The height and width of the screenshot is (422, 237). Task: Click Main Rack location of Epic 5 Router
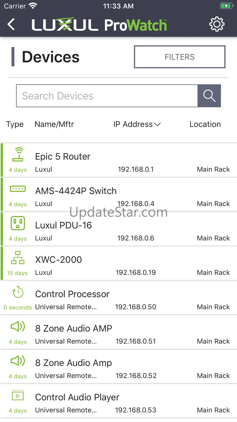(213, 169)
